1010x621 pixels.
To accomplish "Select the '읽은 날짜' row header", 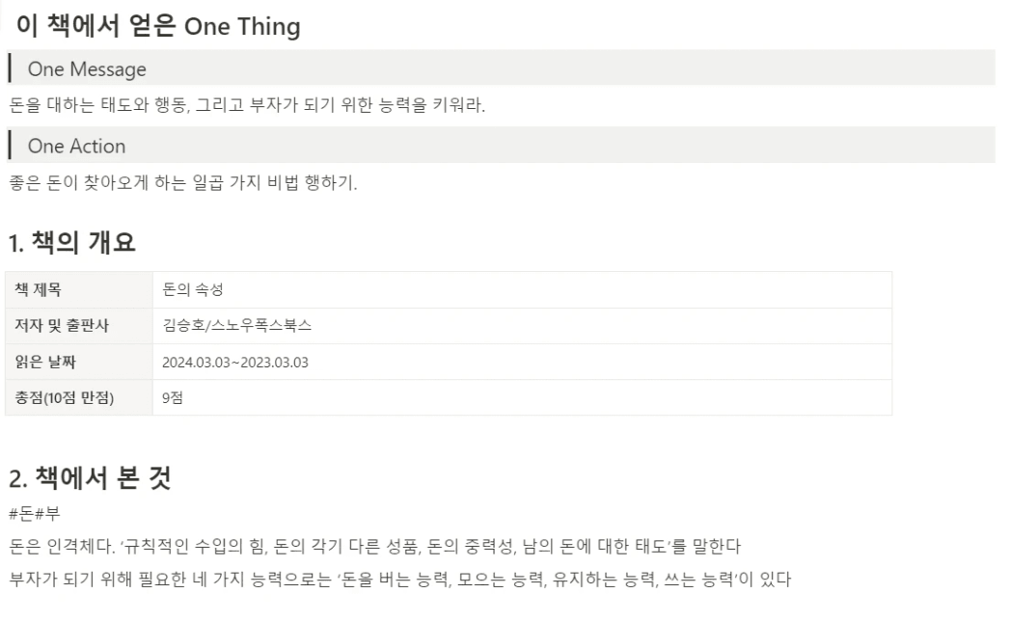I will pos(79,362).
